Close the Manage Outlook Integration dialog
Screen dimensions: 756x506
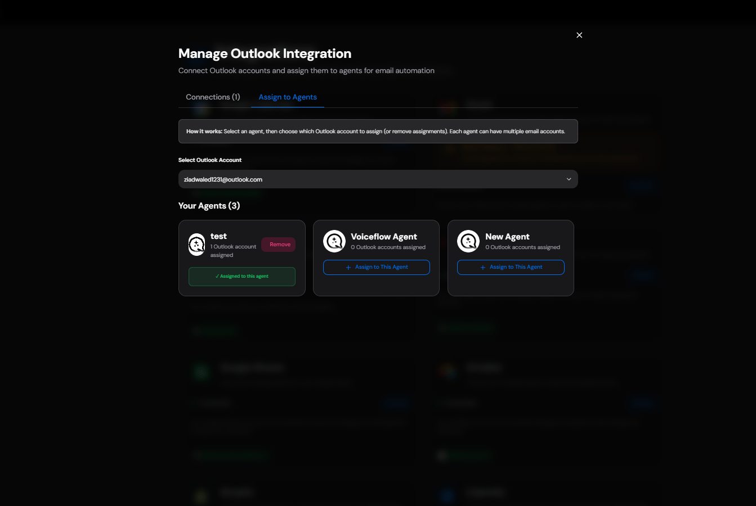pyautogui.click(x=579, y=35)
